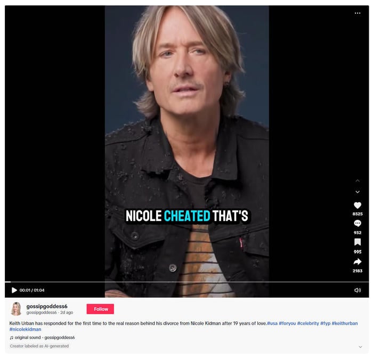
Task: Open the #nicolekidman hashtag
Action: (x=25, y=330)
